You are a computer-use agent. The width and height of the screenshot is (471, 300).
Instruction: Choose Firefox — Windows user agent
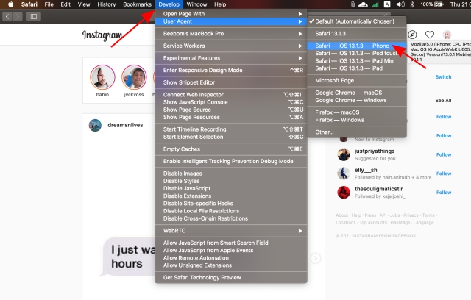pyautogui.click(x=357, y=120)
